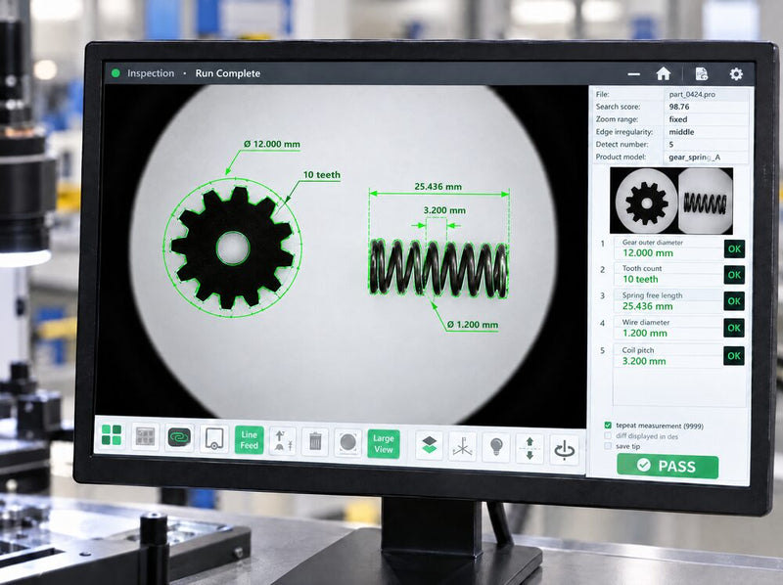Click the Ø 12.000 mm annotation label
783x585 pixels.
(272, 144)
